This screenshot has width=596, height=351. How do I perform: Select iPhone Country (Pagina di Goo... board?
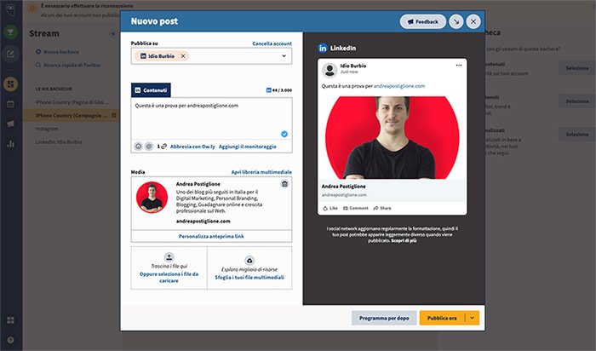coord(72,102)
